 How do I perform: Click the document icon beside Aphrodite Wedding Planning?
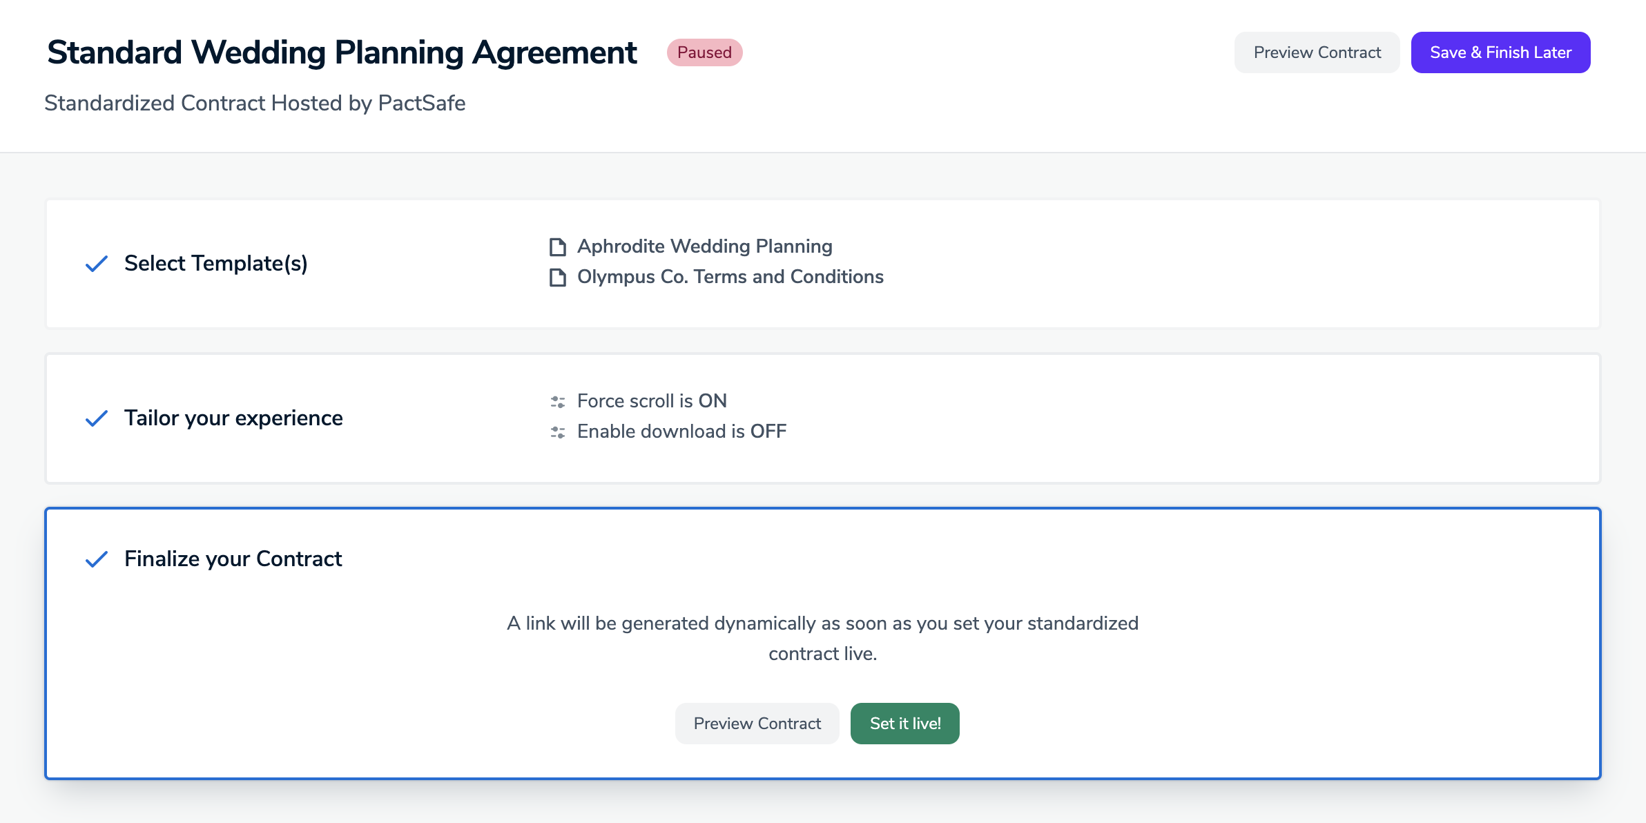(x=557, y=246)
